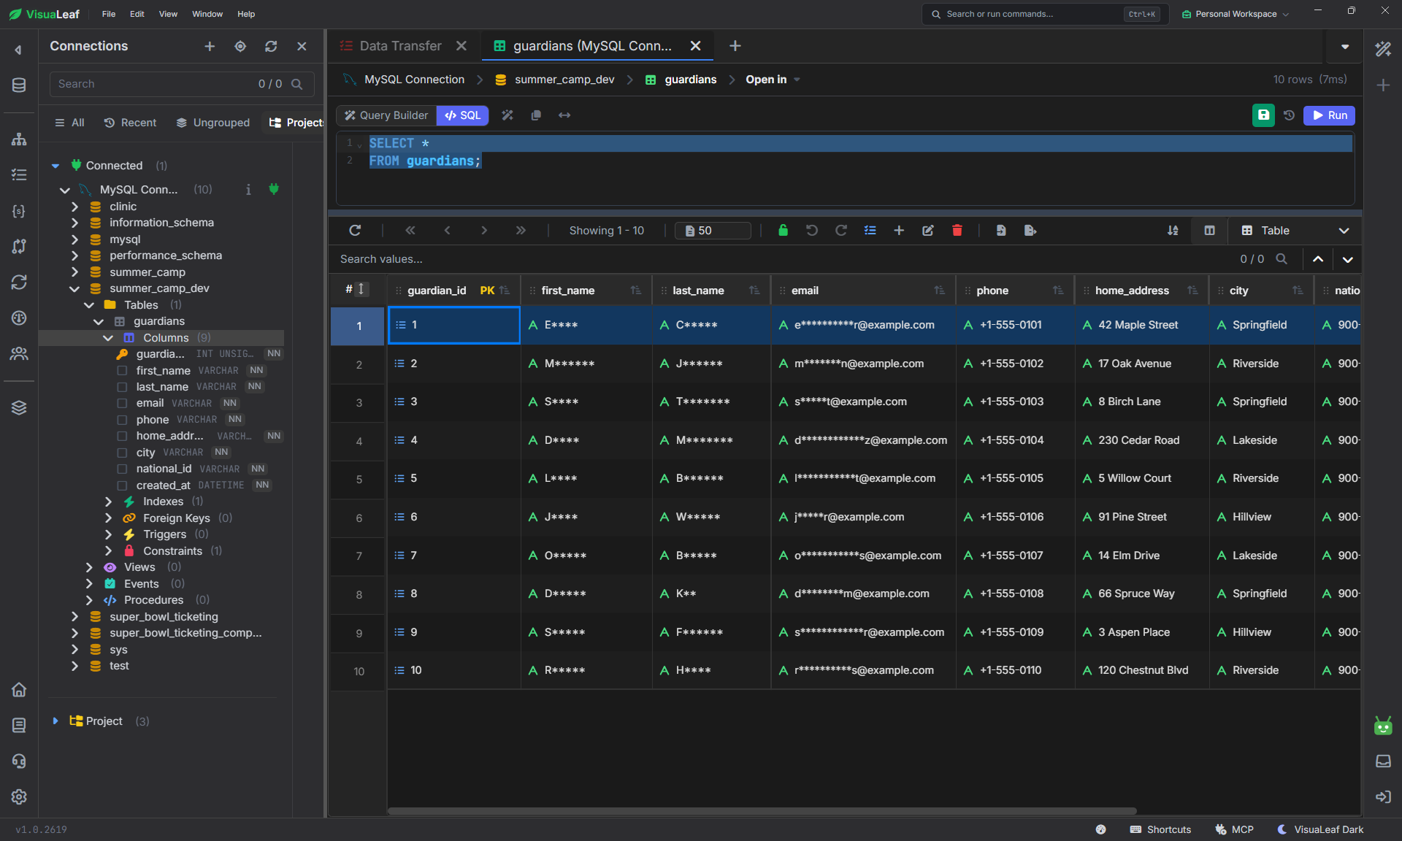Open the Personal Workspace dropdown
Screen dimensions: 1402x841
[x=1236, y=14]
